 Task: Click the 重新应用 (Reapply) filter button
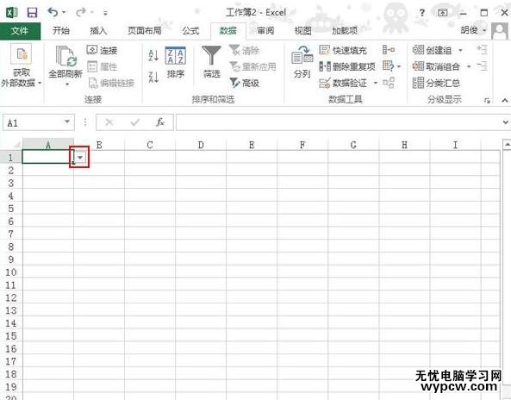[252, 67]
